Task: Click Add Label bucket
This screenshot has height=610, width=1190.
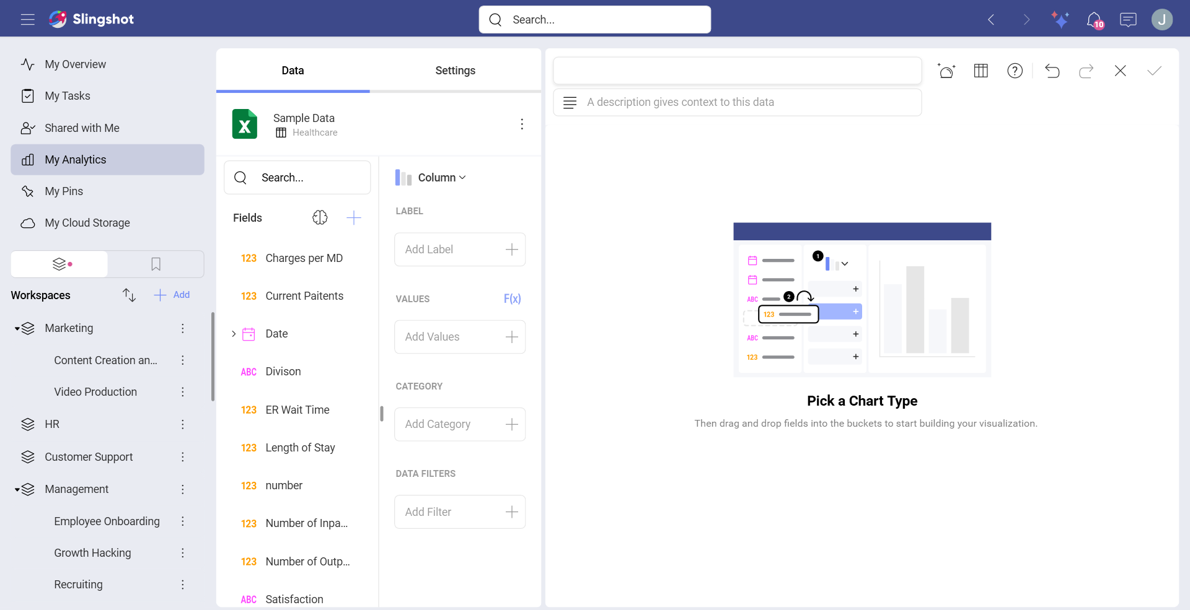Action: pos(460,250)
